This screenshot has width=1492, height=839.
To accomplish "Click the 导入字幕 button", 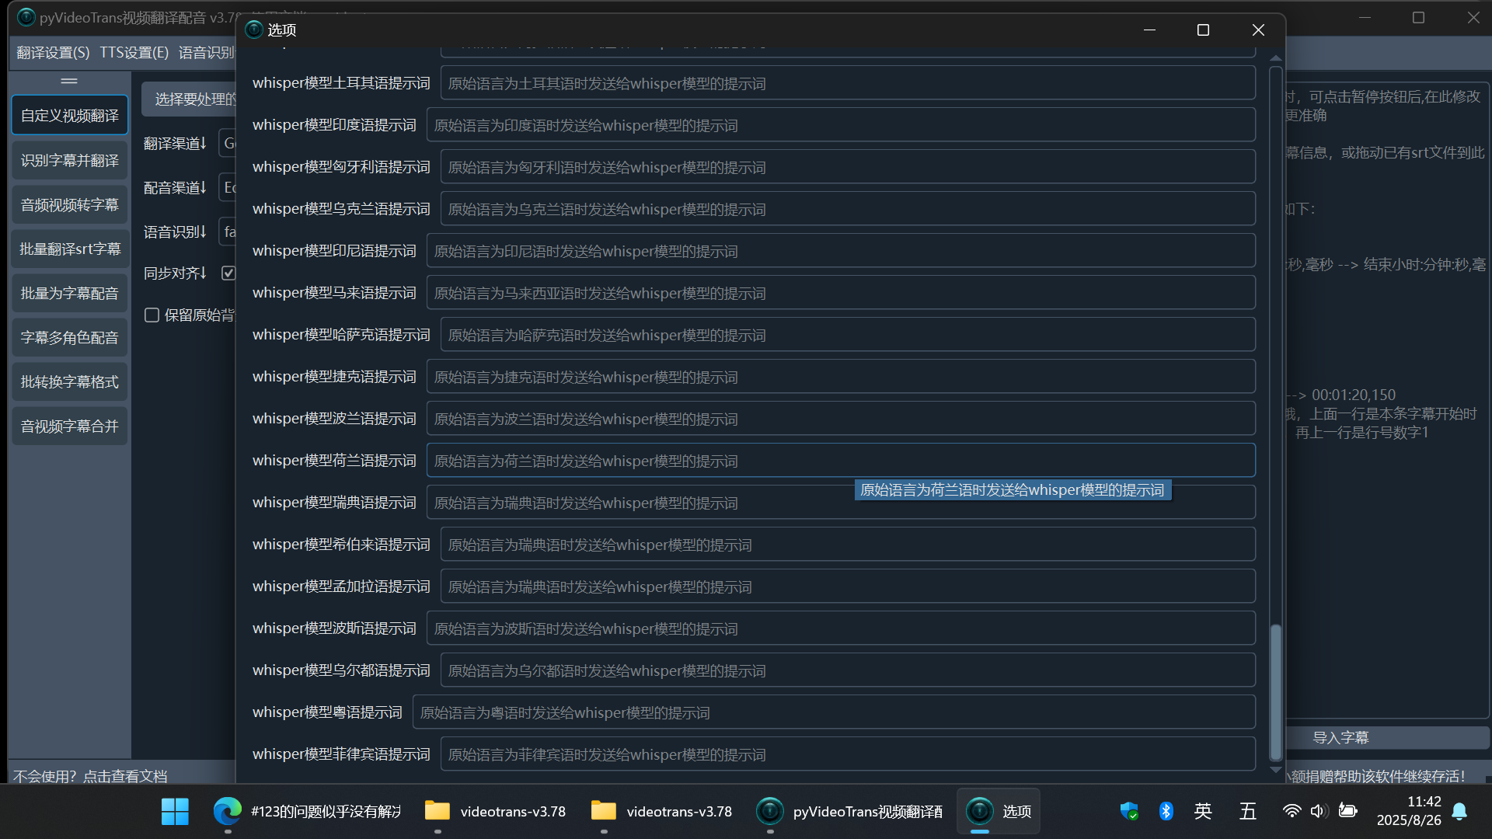I will click(x=1386, y=737).
